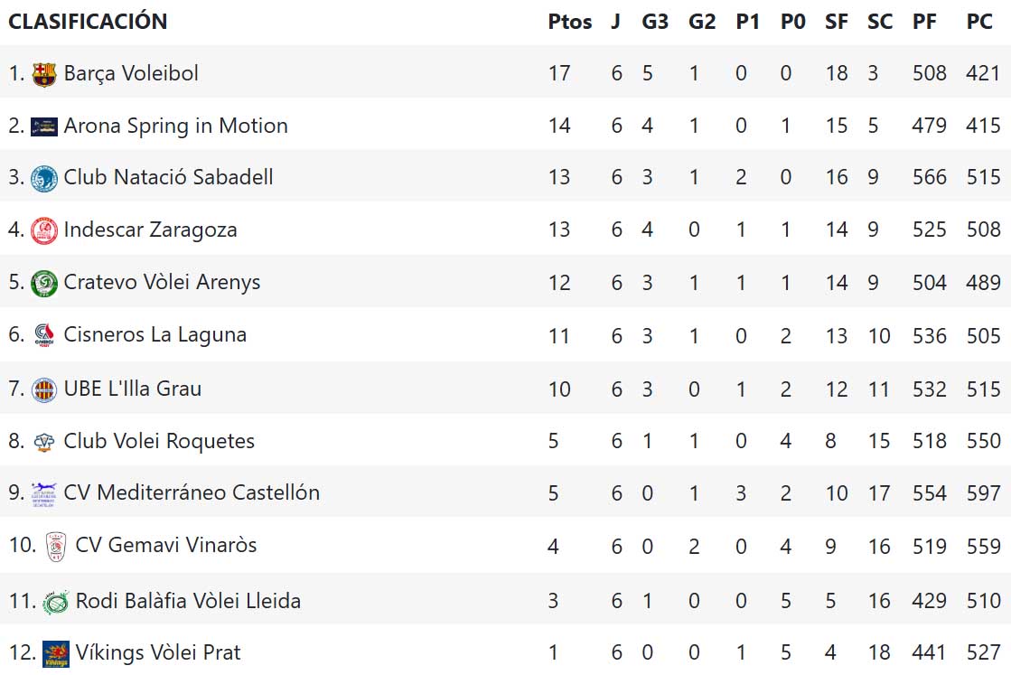Click the Cratevo Vòlei Arenys green logo
1011x675 pixels.
(x=43, y=283)
